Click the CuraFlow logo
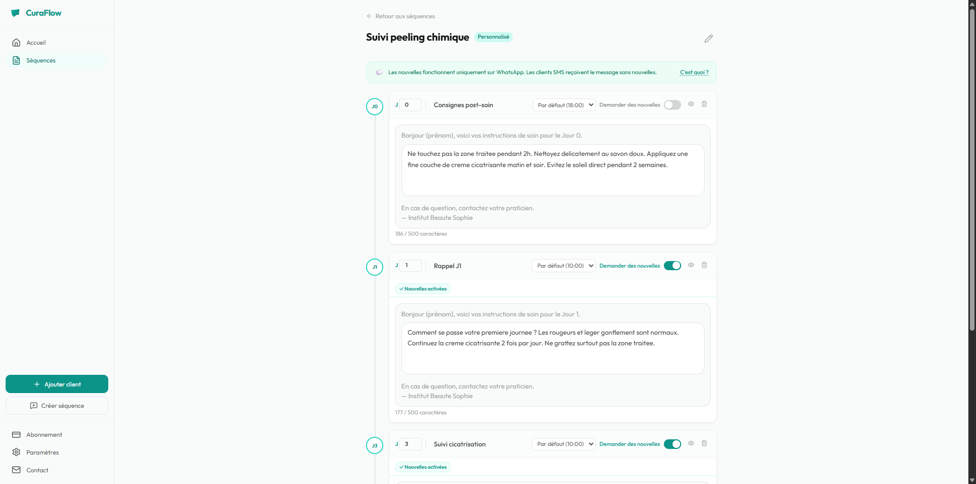Image resolution: width=976 pixels, height=484 pixels. click(x=36, y=13)
